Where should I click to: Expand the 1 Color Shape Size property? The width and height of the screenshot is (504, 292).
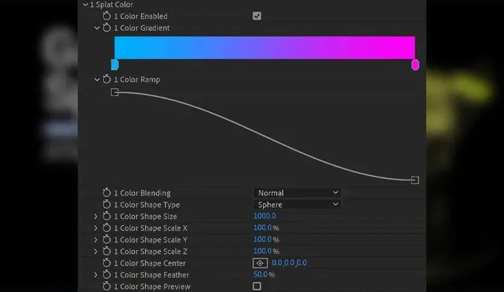(x=95, y=216)
